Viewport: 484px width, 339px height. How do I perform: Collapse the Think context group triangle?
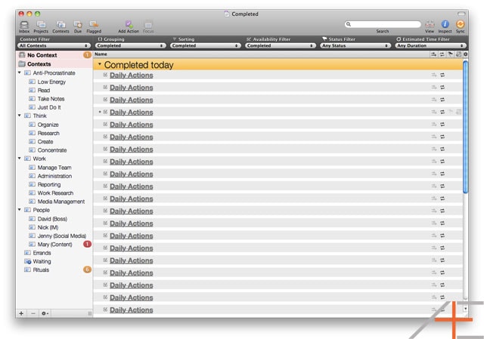pyautogui.click(x=20, y=116)
